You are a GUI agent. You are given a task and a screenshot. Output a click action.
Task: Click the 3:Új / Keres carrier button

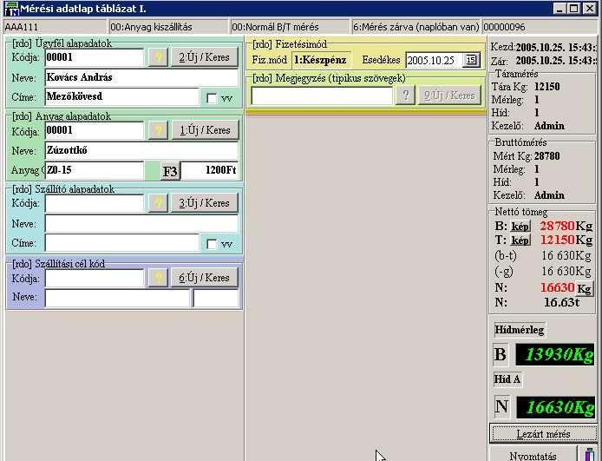[x=204, y=203]
